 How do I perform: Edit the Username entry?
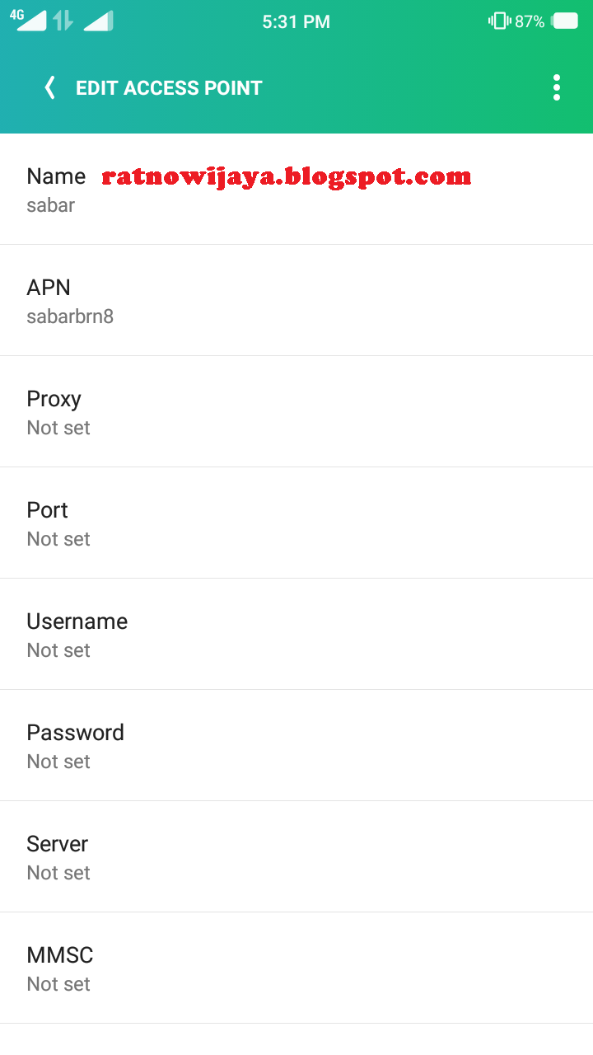[296, 635]
